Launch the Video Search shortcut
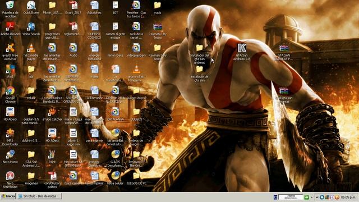 pyautogui.click(x=31, y=29)
